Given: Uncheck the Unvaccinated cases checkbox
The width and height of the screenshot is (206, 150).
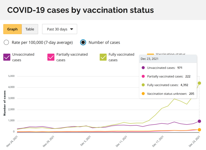Looking at the screenshot, I should [7, 57].
